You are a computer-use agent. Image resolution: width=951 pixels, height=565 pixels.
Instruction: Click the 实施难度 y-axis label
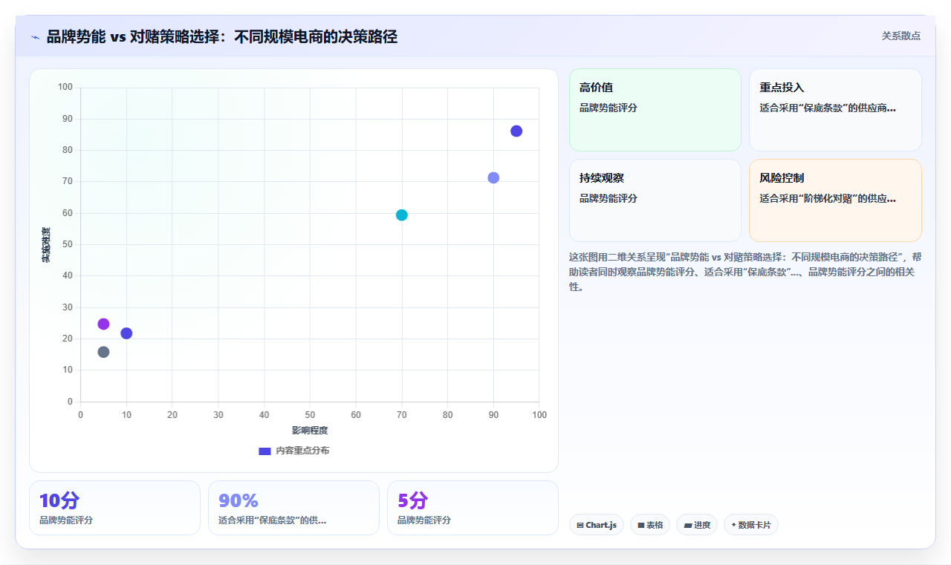[46, 245]
